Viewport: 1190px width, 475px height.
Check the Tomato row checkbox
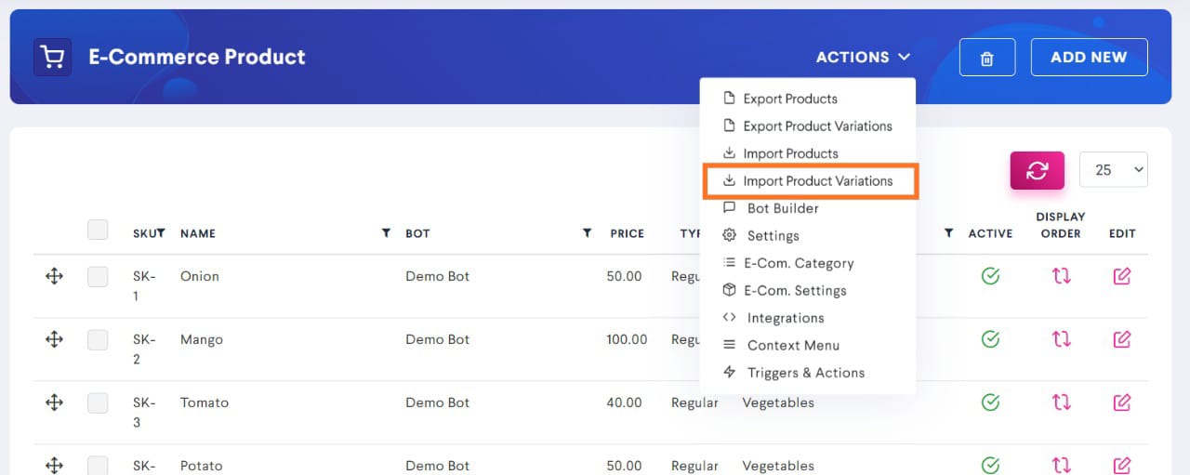pos(98,402)
